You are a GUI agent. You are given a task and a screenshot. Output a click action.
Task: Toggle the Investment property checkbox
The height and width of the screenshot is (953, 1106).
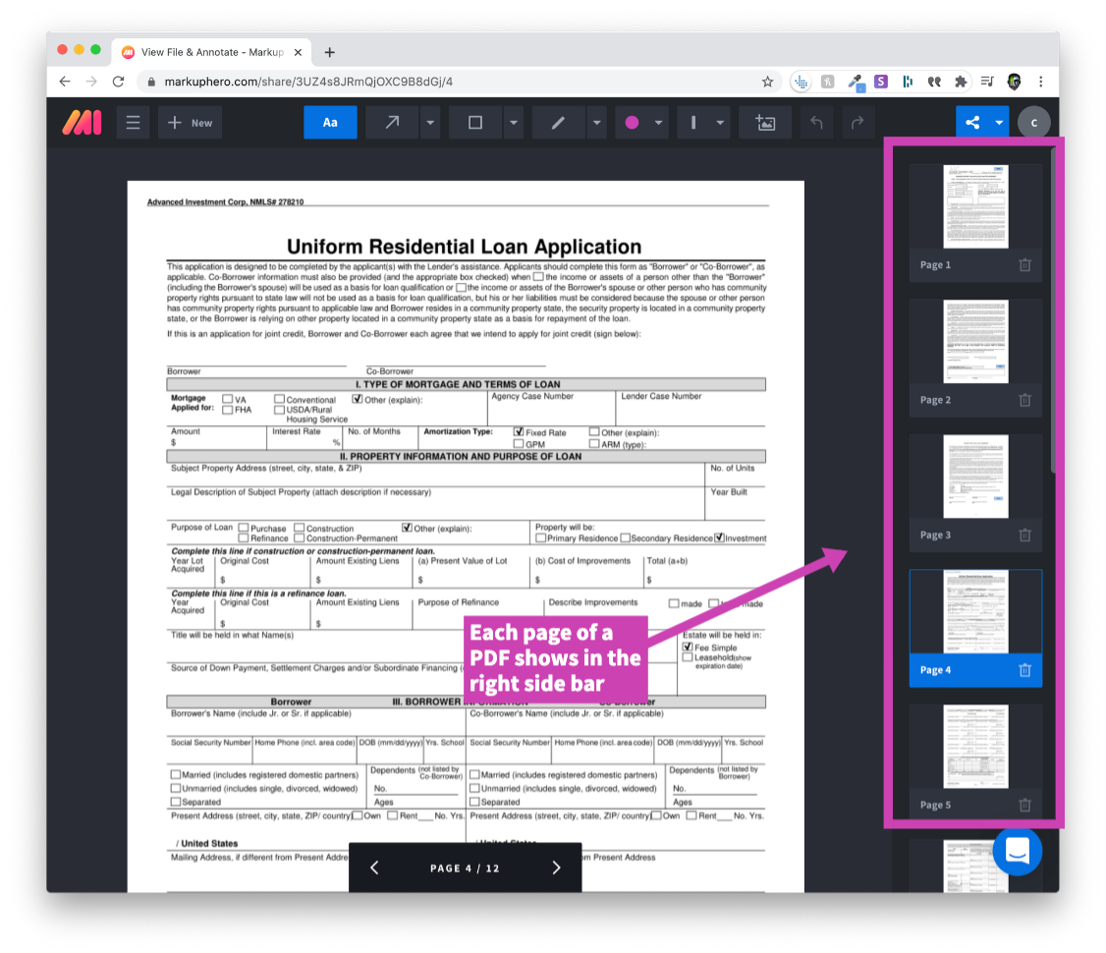point(719,537)
